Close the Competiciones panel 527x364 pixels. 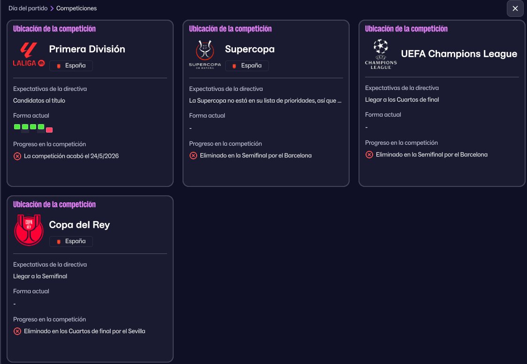point(515,8)
